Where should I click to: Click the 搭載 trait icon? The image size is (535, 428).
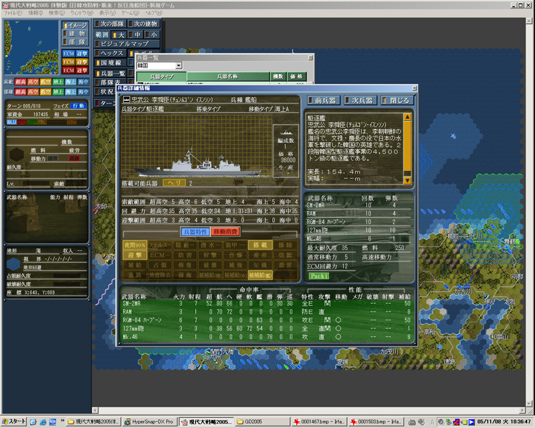tap(260, 245)
